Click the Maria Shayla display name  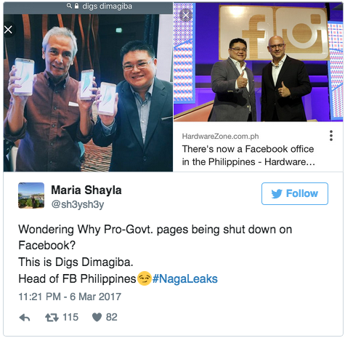(86, 190)
